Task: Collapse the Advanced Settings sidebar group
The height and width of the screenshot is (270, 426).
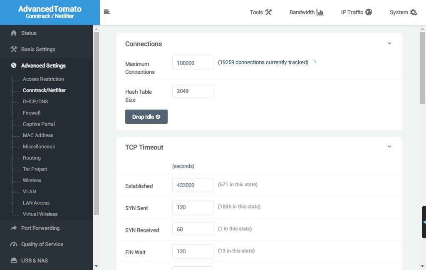Action: coord(43,65)
